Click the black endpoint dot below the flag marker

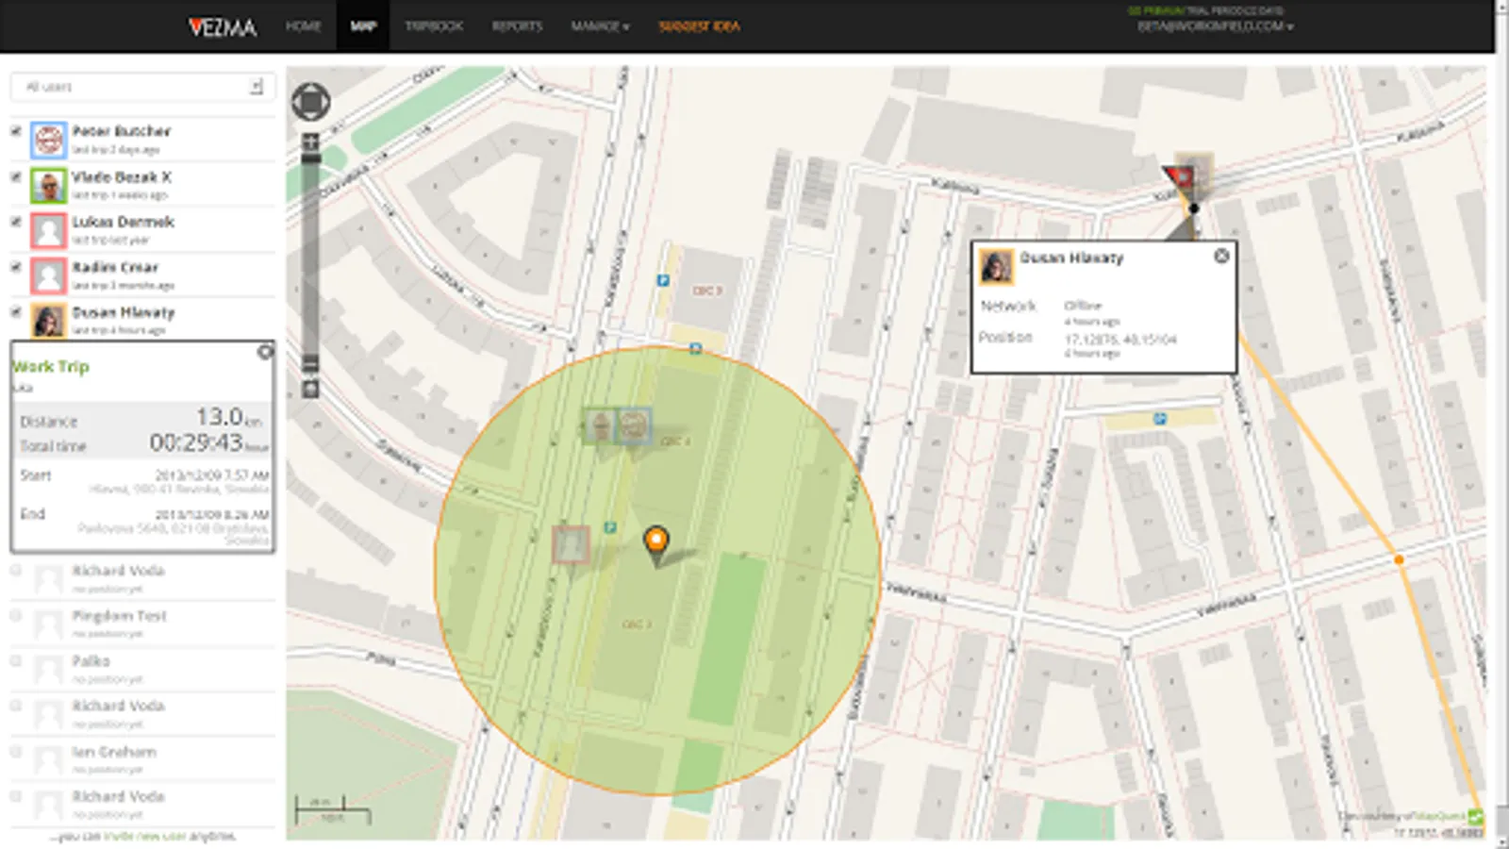tap(1194, 208)
